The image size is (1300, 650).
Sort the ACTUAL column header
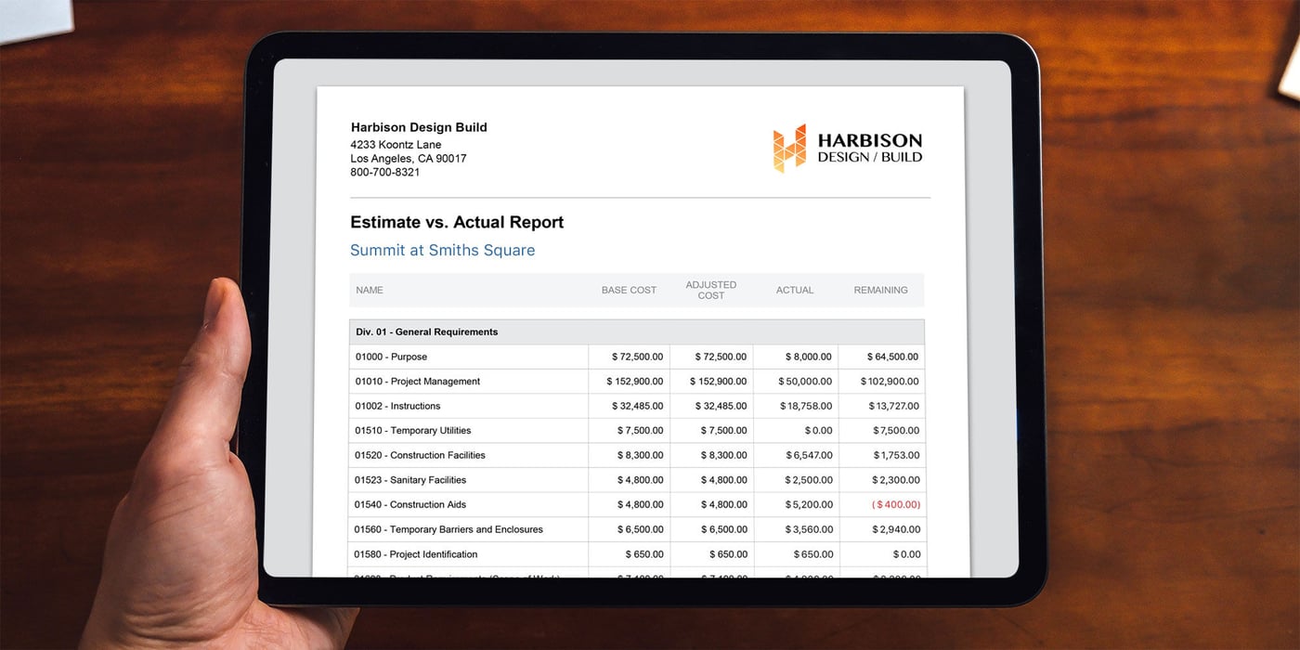point(795,290)
